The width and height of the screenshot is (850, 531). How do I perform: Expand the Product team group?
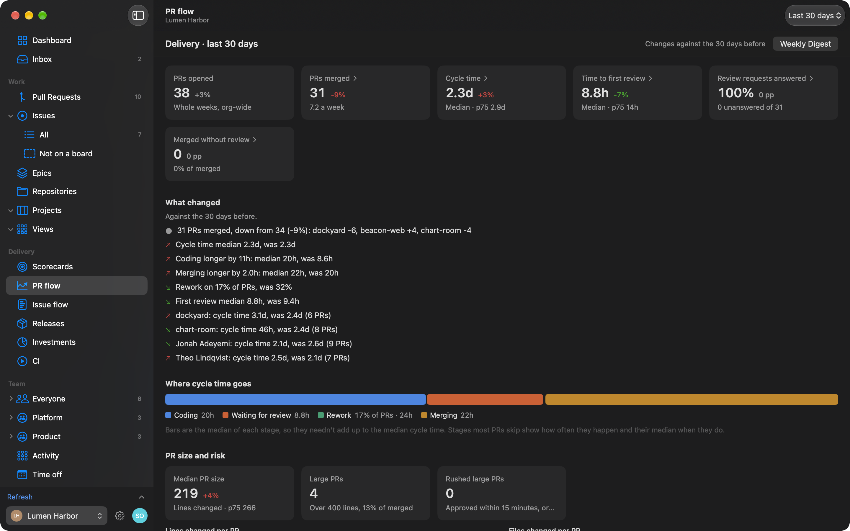coord(11,436)
